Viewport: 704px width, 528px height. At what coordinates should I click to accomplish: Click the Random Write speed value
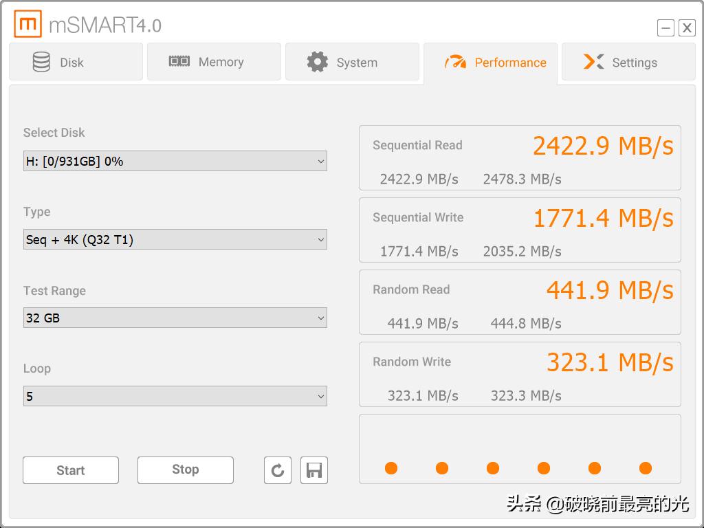(x=610, y=362)
